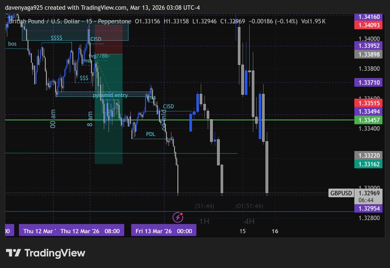Click the '15' date tick on time axis
The width and height of the screenshot is (390, 268).
point(242,231)
